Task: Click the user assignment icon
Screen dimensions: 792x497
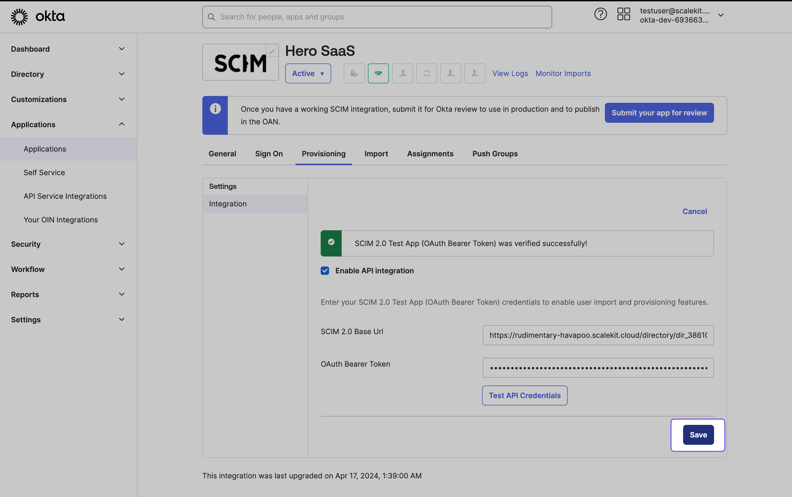Action: (402, 73)
